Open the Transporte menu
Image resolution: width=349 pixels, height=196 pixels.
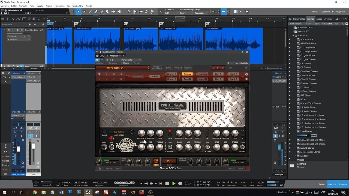point(59,6)
